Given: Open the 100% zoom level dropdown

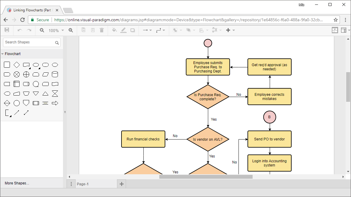Looking at the screenshot, I should tap(56, 30).
